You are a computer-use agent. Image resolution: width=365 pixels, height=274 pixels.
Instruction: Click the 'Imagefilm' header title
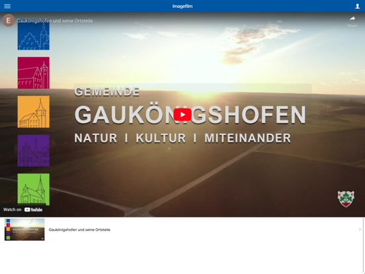tap(182, 7)
